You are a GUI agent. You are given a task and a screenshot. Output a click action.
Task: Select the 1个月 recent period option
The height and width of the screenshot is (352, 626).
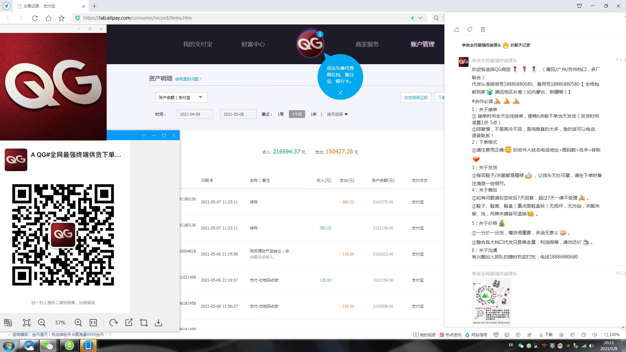point(297,114)
